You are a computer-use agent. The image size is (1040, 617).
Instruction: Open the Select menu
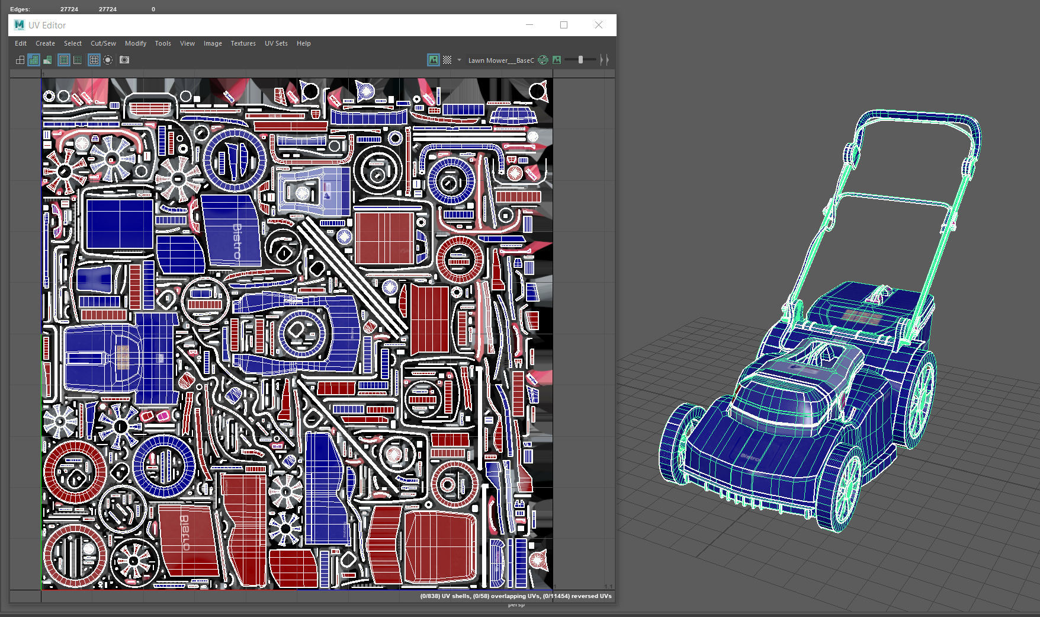tap(73, 43)
